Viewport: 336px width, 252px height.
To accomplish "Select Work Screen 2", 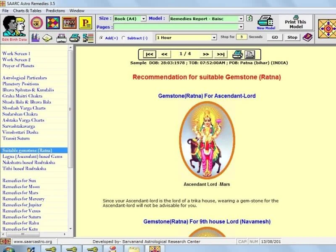I will (x=16, y=60).
